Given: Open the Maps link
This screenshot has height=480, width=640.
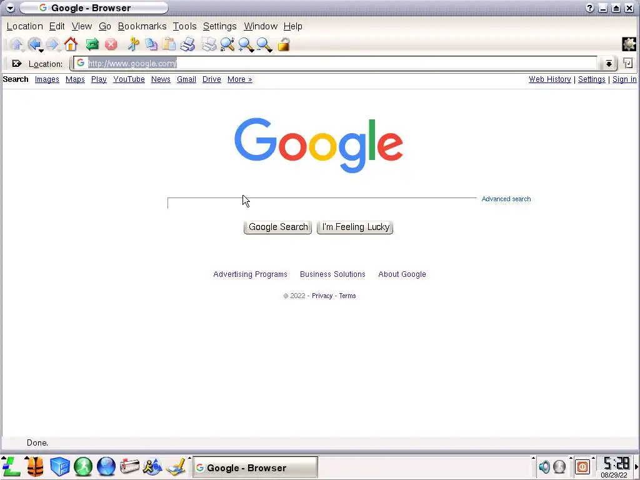Looking at the screenshot, I should [75, 79].
